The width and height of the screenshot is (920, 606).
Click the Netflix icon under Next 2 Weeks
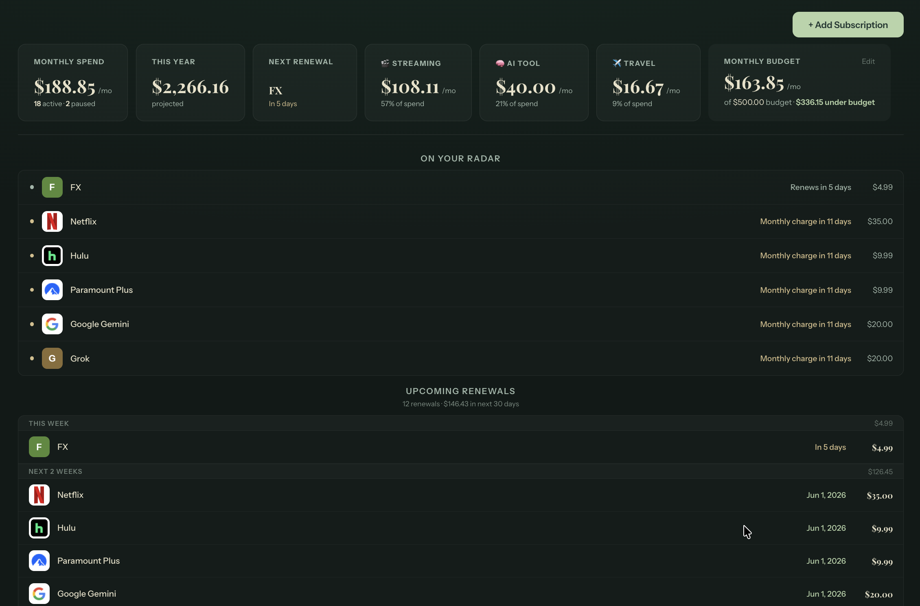pos(39,495)
